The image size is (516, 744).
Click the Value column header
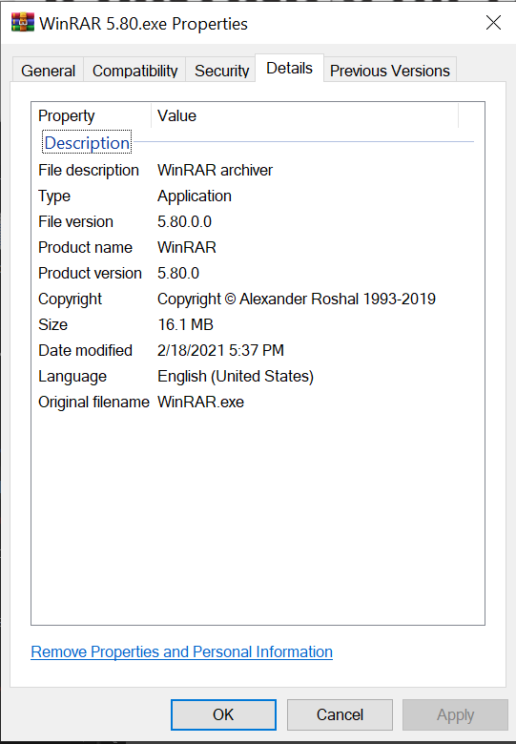pos(304,115)
